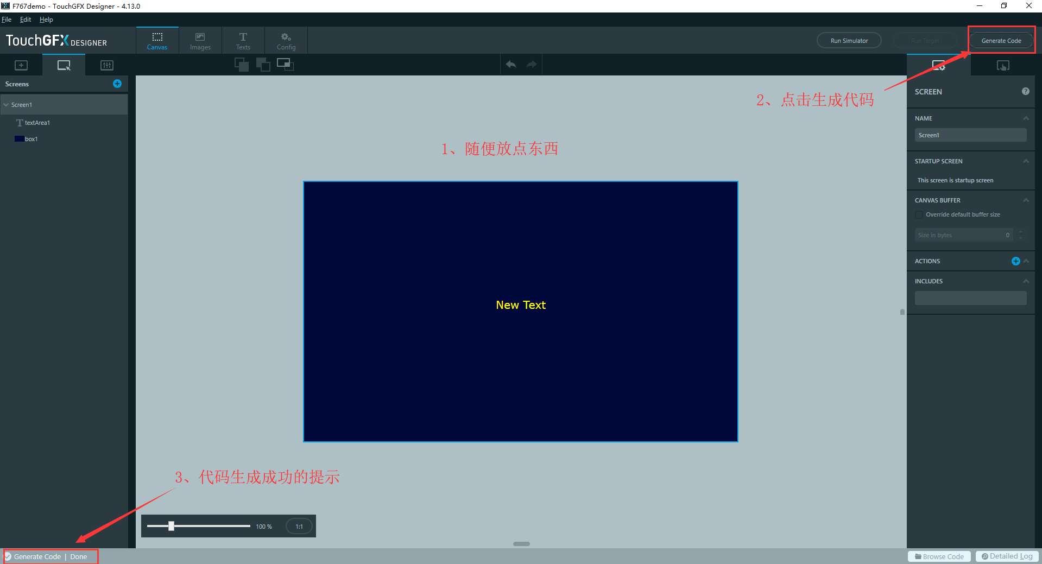
Task: Collapse the NAME section
Action: 1026,118
